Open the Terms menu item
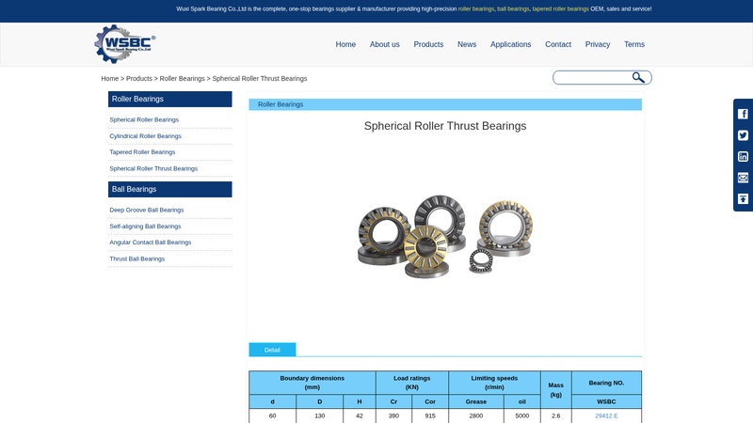 (634, 44)
